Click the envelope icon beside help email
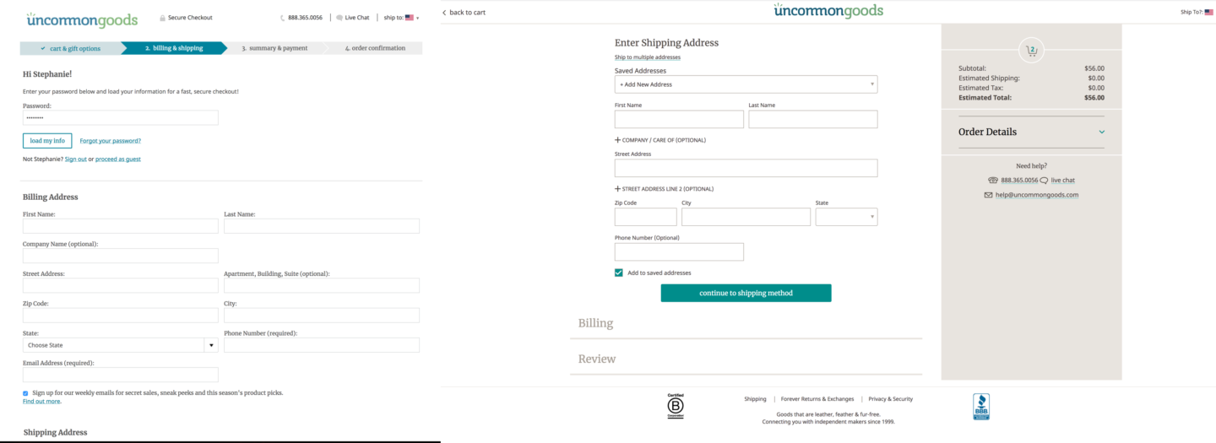 988,195
